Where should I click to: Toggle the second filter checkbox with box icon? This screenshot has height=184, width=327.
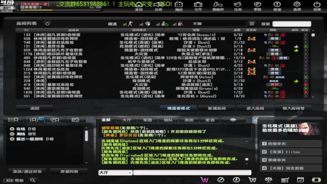[141, 24]
